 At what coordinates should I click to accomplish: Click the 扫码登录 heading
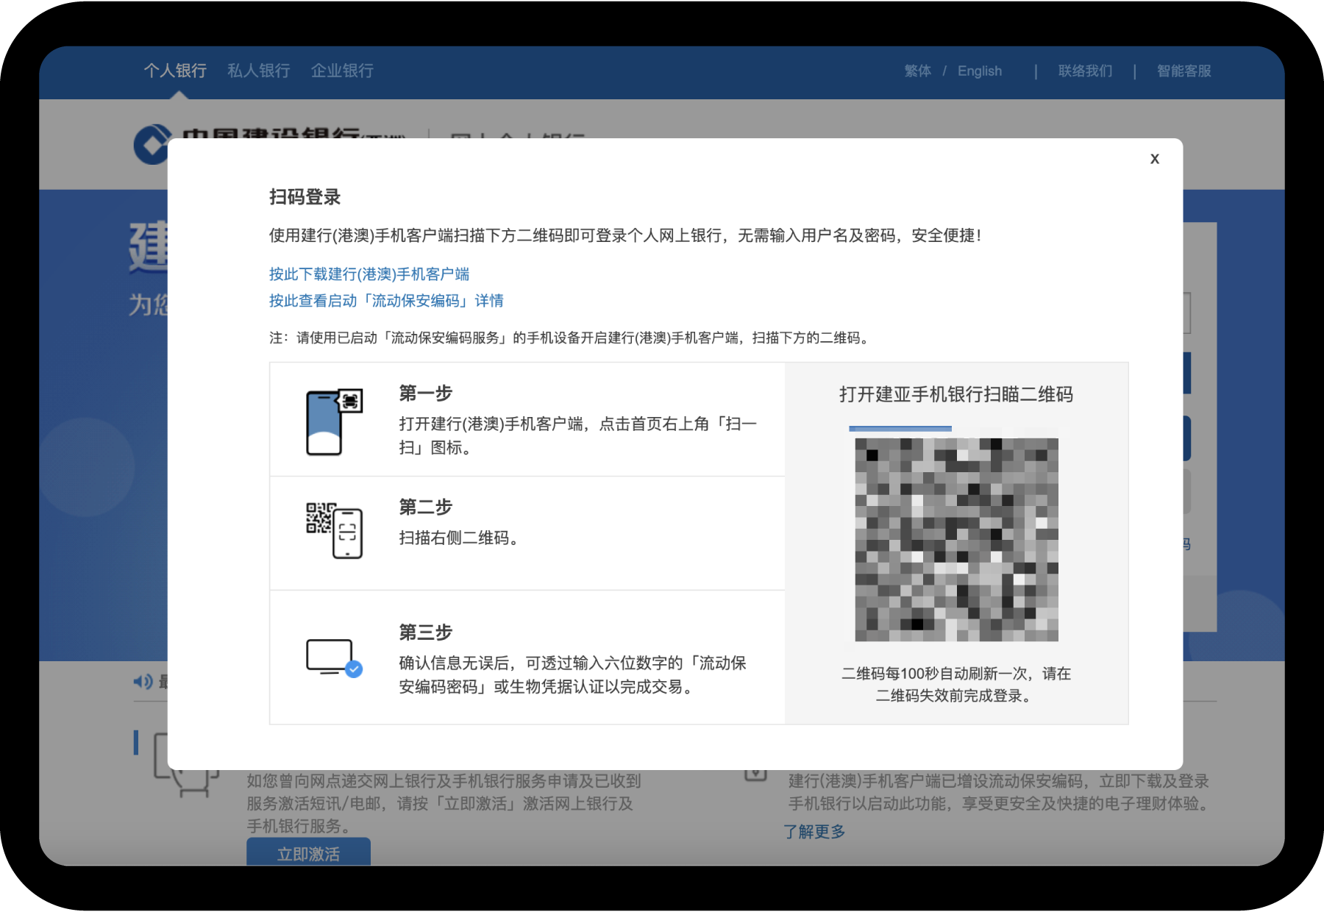tap(305, 197)
